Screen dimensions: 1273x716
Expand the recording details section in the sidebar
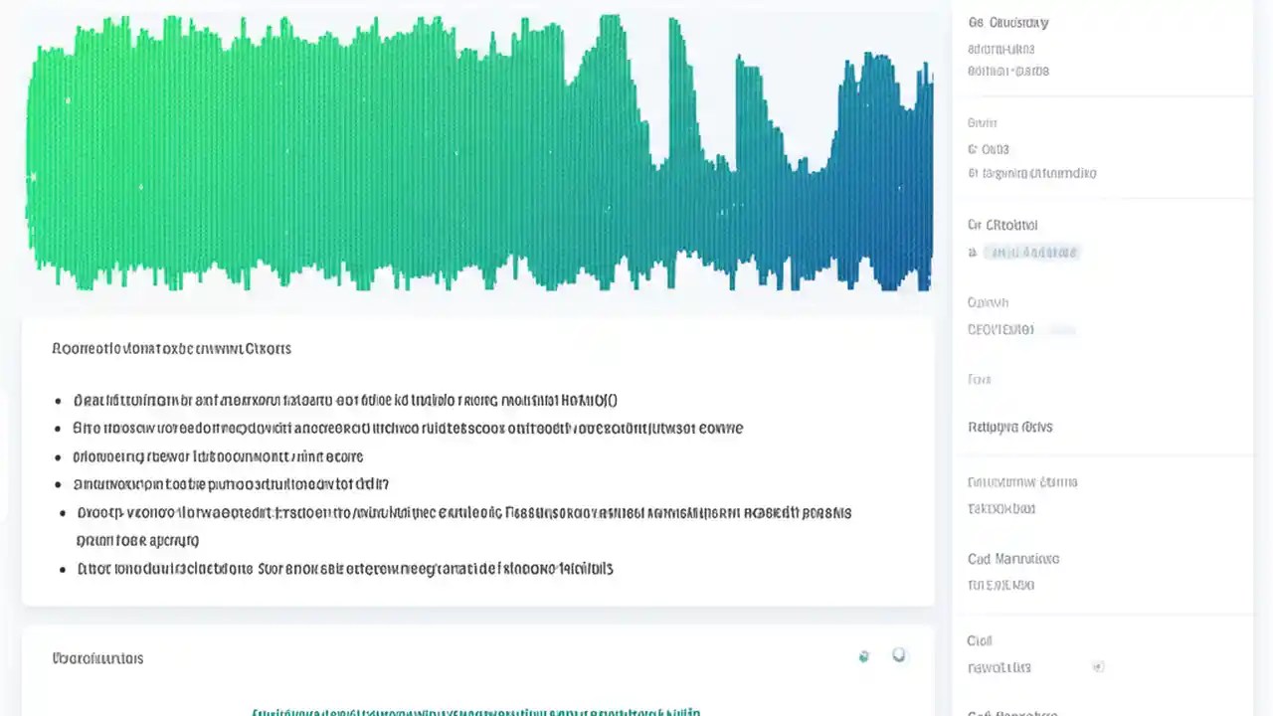(1001, 225)
